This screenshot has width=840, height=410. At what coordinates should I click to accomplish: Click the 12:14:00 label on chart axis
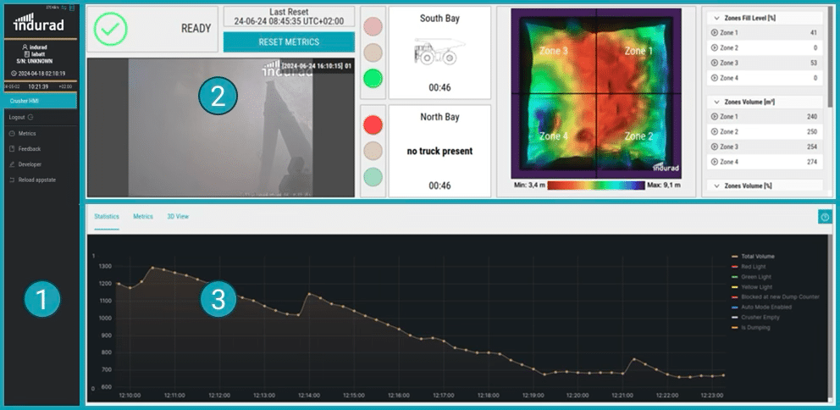tap(308, 395)
